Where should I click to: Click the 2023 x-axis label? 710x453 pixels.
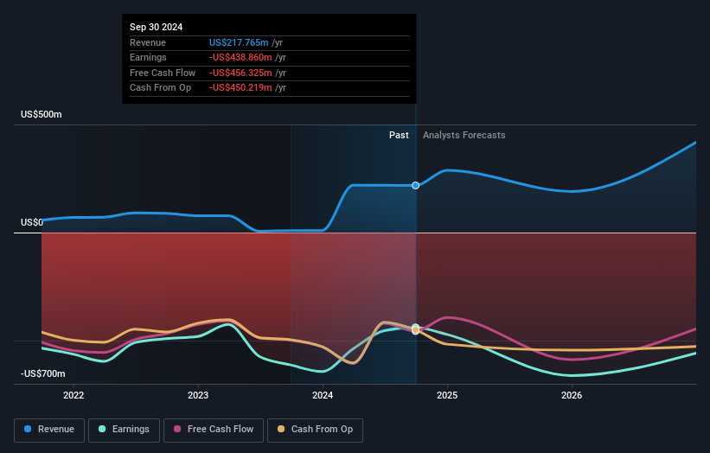[x=198, y=395]
